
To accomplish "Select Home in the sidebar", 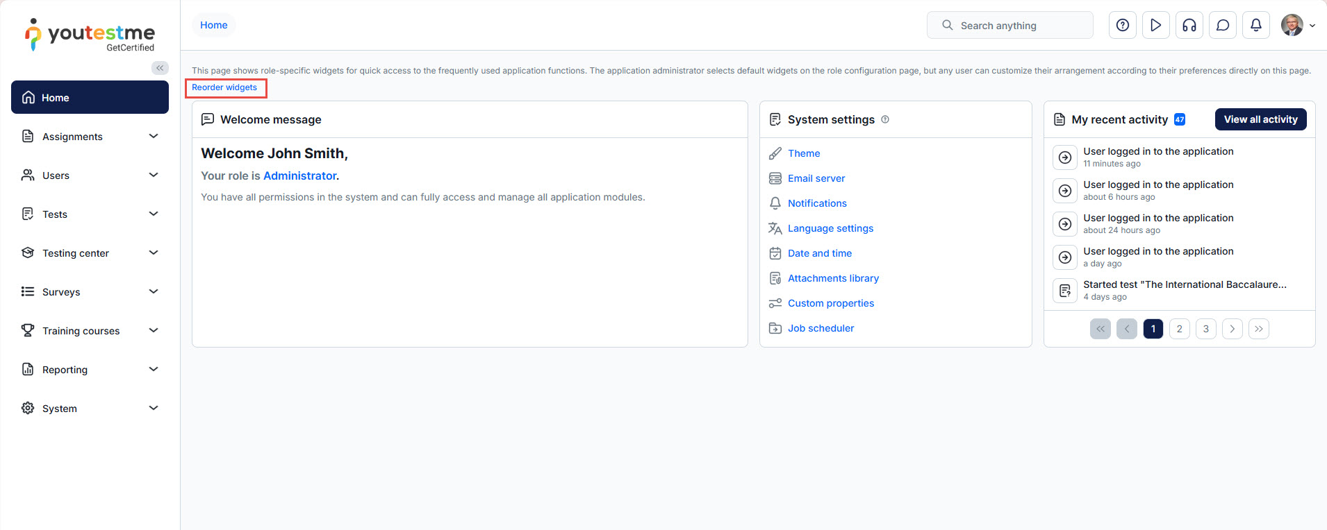I will click(90, 98).
